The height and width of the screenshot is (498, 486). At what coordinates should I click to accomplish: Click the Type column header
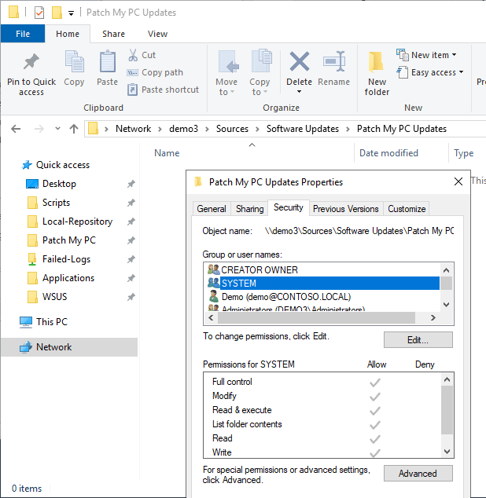pyautogui.click(x=463, y=153)
